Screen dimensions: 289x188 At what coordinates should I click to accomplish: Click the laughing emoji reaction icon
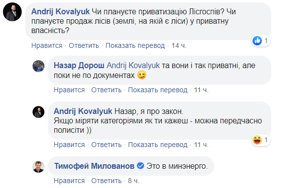(x=257, y=140)
